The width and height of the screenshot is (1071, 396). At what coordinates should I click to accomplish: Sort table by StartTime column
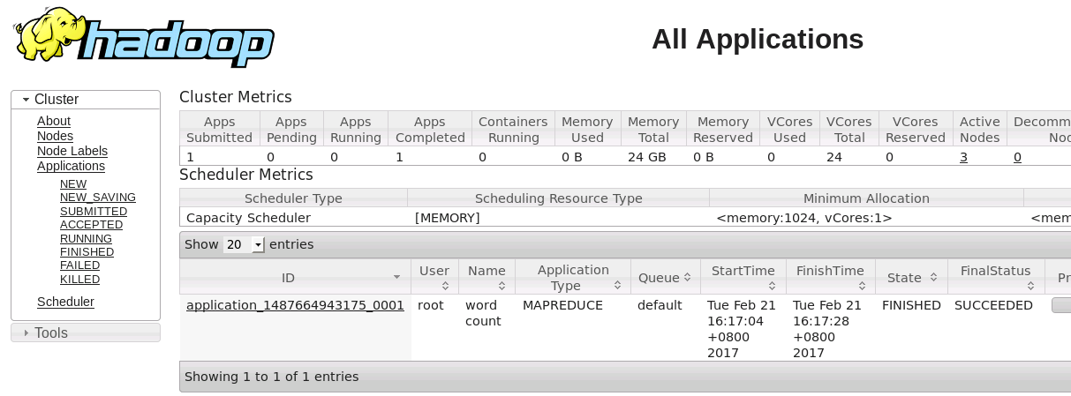[x=743, y=277]
